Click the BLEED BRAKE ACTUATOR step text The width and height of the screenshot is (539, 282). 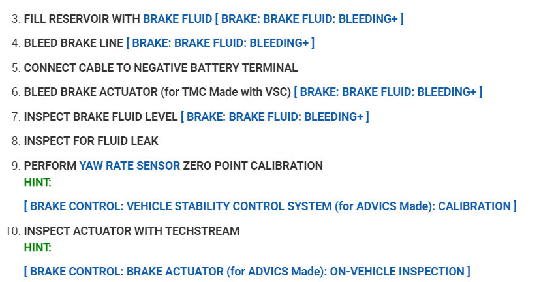(157, 92)
